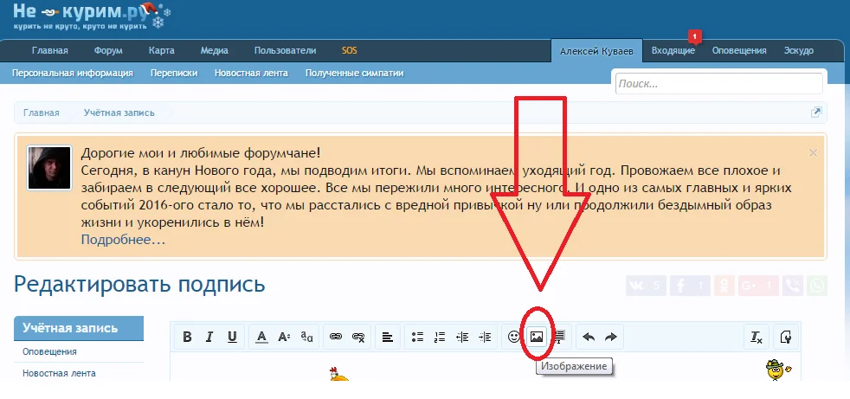Screen dimensions: 850x399
Task: Remove formatting from selected text
Action: point(757,337)
